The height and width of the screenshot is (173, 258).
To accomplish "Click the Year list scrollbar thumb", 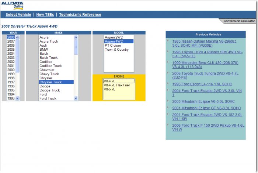I will point(17,56).
